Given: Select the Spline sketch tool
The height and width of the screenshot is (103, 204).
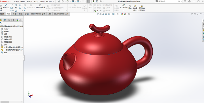Looking at the screenshot, I should pos(20,5).
